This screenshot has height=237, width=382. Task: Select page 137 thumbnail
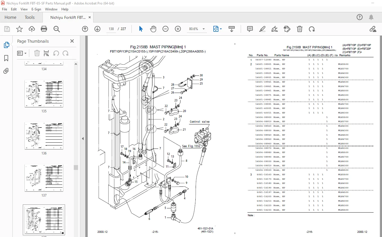(44, 178)
